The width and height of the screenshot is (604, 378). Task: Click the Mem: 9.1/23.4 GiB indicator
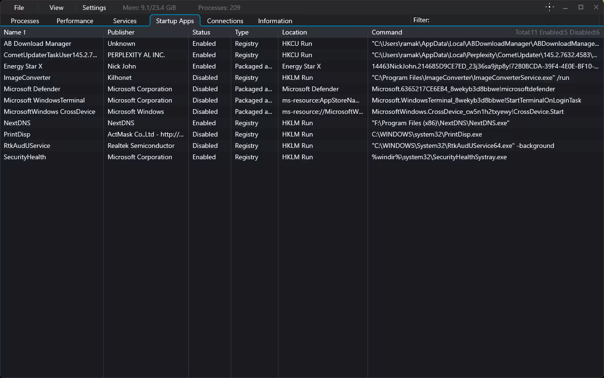point(149,8)
